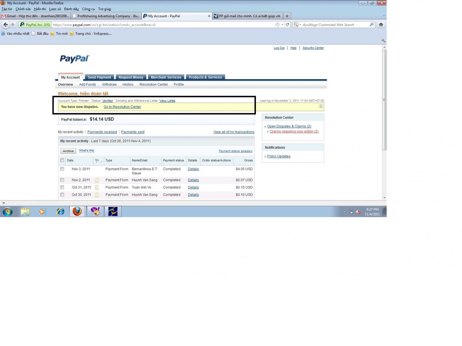Show the Payments received view
Viewport: 462px width, 346px height.
click(102, 132)
